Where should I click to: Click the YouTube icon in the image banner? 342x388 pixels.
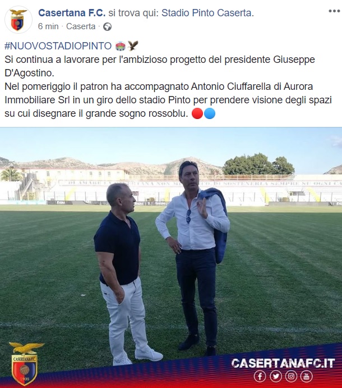(x=307, y=376)
